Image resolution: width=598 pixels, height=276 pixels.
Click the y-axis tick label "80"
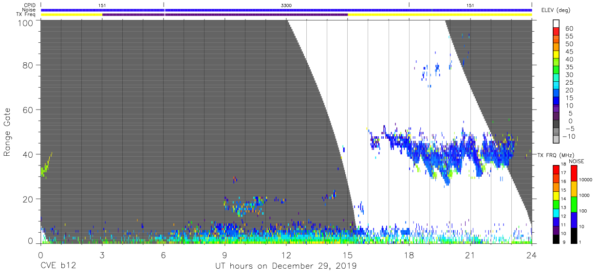coord(27,65)
